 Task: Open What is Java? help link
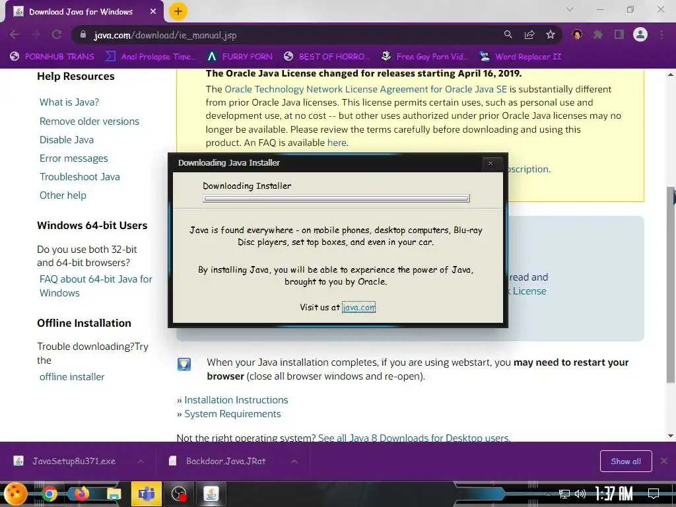(x=69, y=102)
